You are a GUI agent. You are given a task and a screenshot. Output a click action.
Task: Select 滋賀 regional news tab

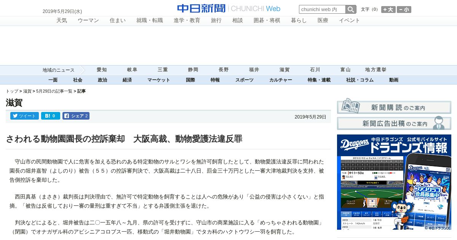tap(284, 70)
